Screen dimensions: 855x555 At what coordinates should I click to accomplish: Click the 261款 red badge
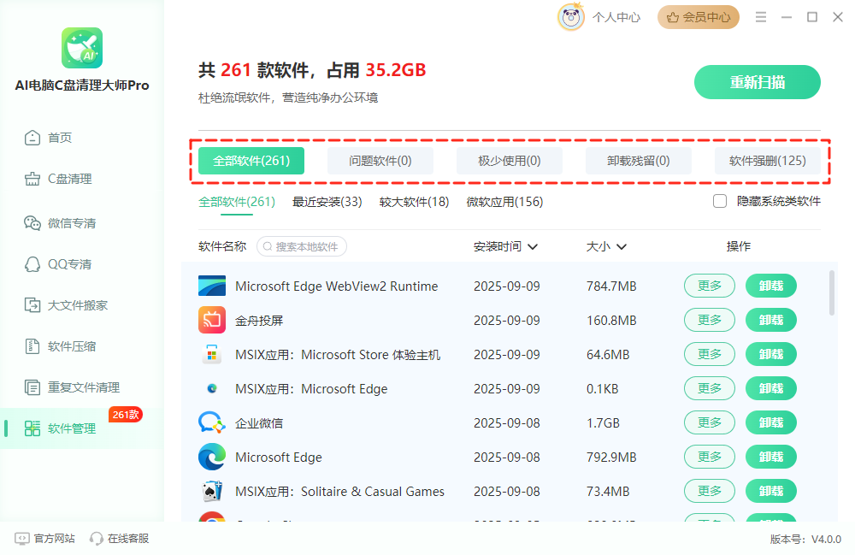tap(126, 415)
